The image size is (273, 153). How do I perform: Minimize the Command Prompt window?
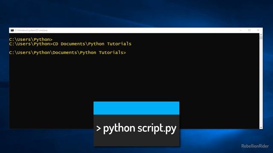241,30
